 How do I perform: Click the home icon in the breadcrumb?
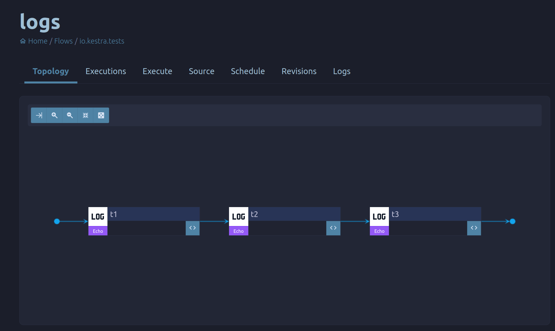click(x=23, y=41)
